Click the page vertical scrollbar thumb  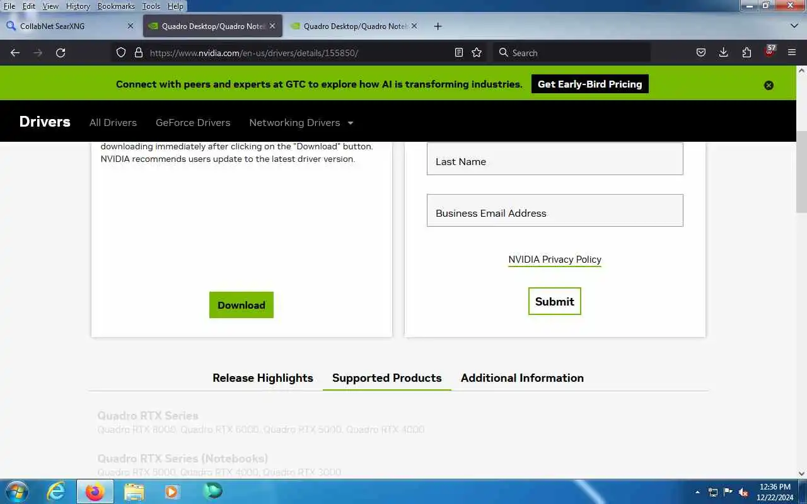(801, 172)
